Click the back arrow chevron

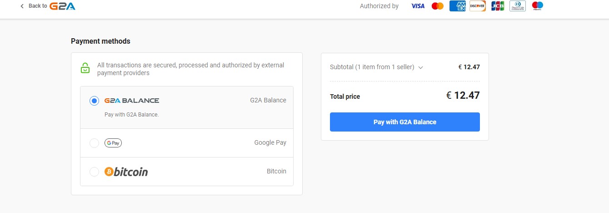pos(22,6)
